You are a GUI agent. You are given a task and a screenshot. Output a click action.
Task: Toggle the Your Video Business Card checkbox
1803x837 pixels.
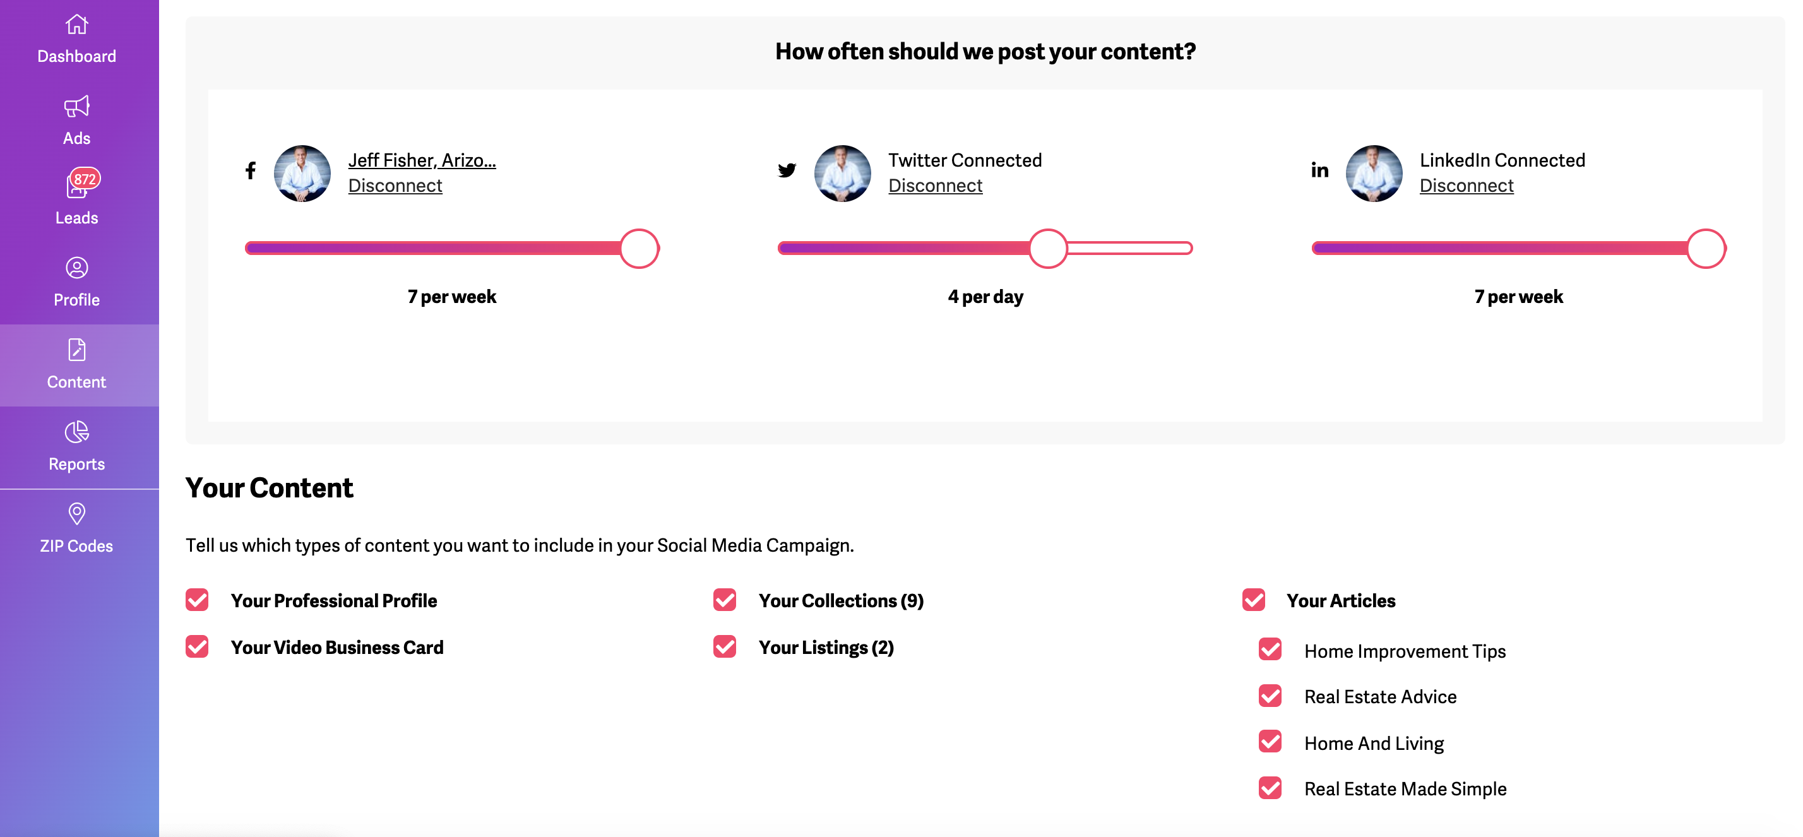click(198, 646)
